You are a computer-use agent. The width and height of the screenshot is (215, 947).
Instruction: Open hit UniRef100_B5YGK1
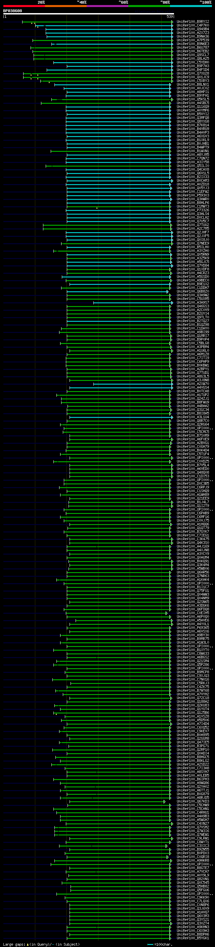[193, 938]
